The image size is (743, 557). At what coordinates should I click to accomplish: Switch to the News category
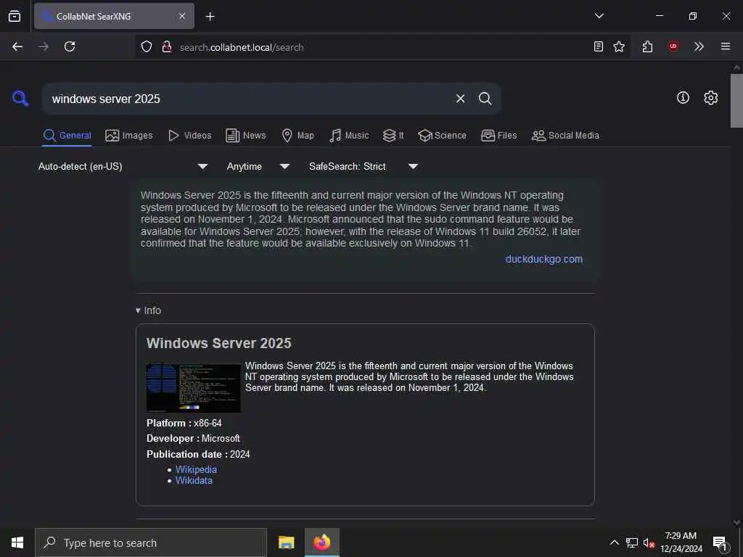pos(246,136)
